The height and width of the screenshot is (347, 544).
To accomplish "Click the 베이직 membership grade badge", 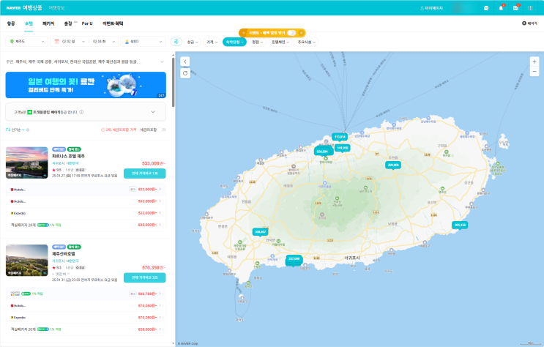I will click(x=529, y=23).
